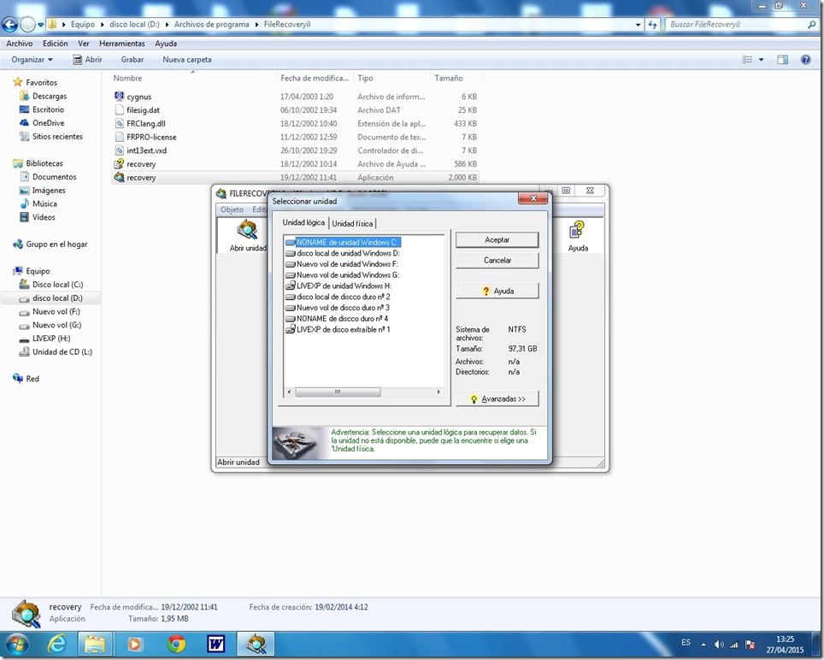This screenshot has width=824, height=660.
Task: Open the Organizar dropdown
Action: point(32,60)
